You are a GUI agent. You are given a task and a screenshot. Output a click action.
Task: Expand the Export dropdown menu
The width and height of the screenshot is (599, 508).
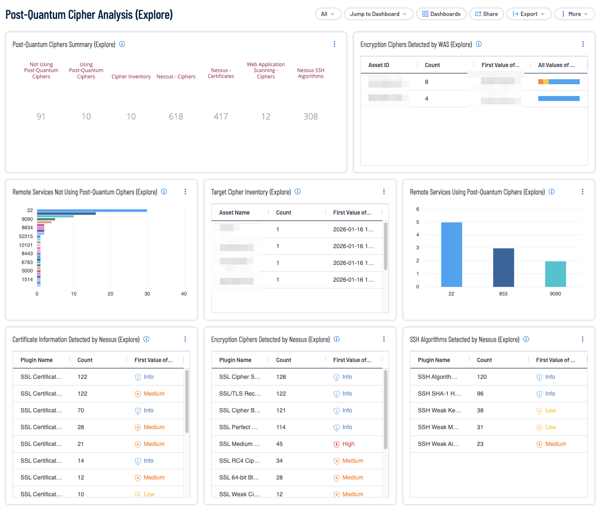528,14
